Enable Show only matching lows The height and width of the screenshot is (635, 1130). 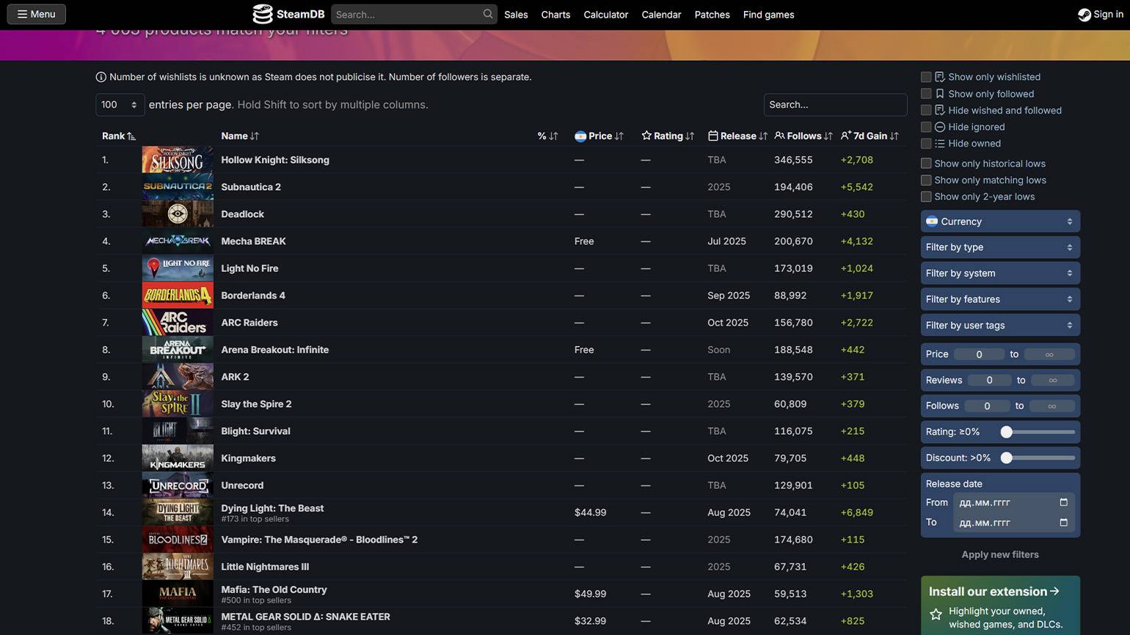[926, 180]
